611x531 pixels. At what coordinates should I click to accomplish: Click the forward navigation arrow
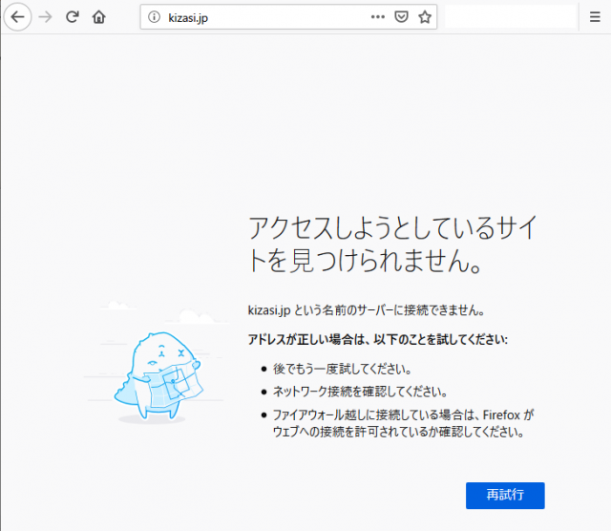point(45,17)
